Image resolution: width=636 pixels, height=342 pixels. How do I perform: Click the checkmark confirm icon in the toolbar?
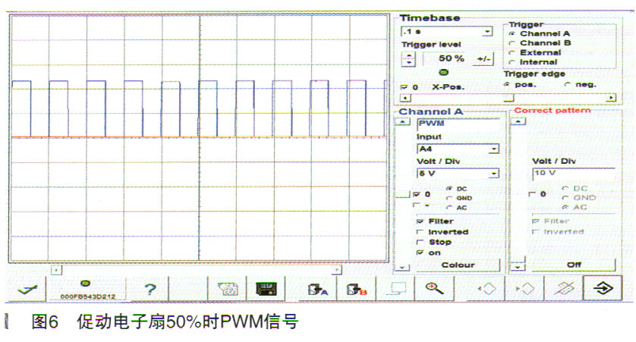point(27,288)
